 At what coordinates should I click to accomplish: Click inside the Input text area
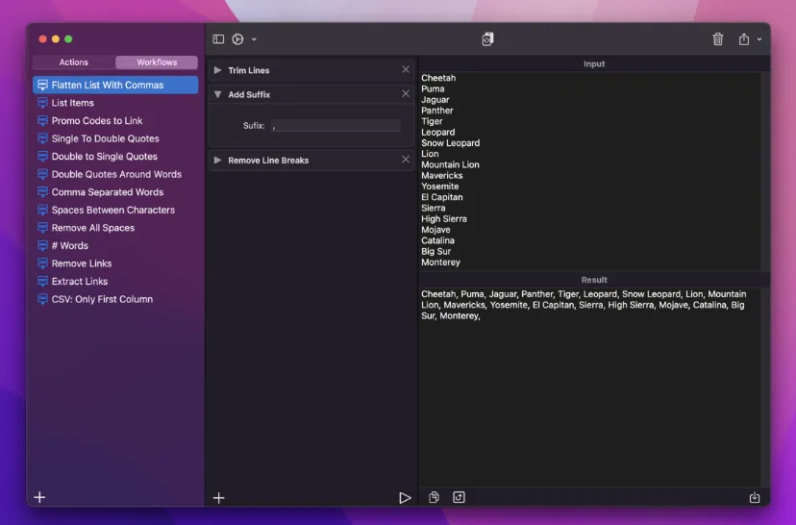pyautogui.click(x=590, y=170)
